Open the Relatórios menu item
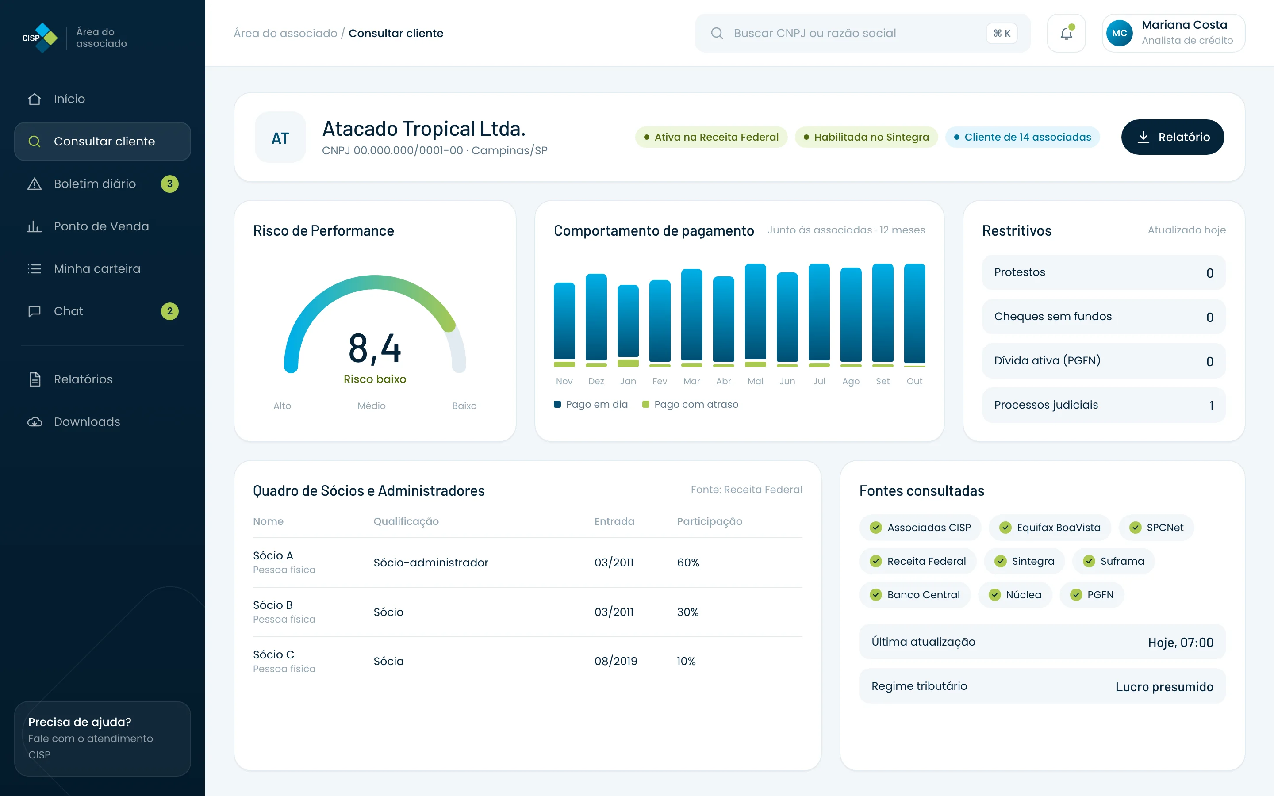 (x=103, y=379)
